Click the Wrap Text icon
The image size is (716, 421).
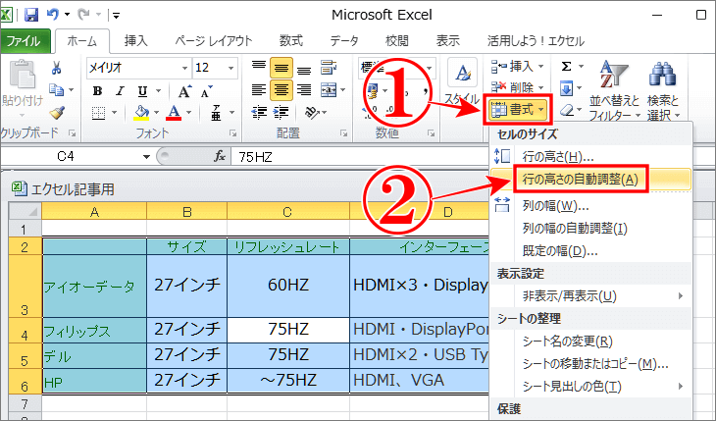coord(329,68)
